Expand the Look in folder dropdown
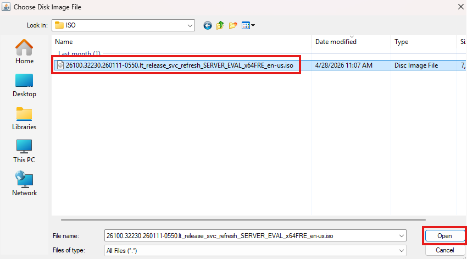The height and width of the screenshot is (259, 467). coord(190,25)
